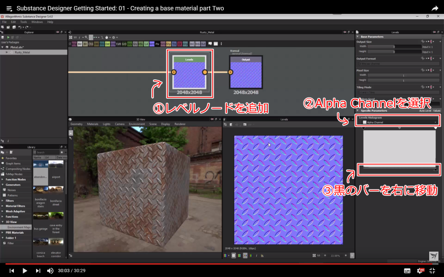Click Values button in Specific Parameters

coord(437,111)
